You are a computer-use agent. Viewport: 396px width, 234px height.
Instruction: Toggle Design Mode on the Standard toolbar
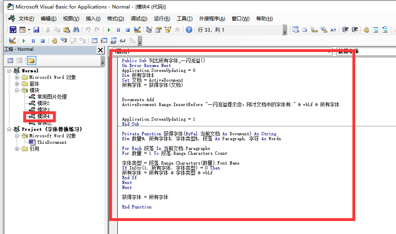click(x=137, y=30)
